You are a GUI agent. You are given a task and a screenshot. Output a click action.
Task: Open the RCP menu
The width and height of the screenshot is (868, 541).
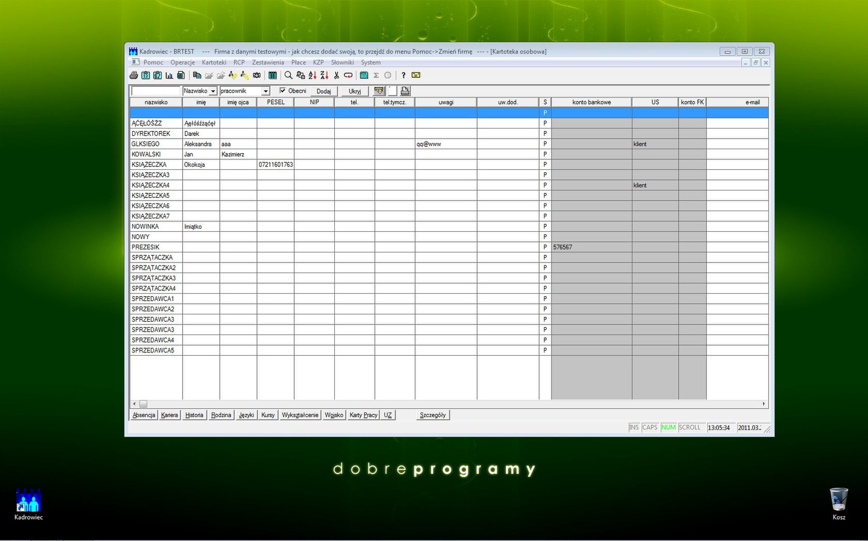click(x=239, y=62)
